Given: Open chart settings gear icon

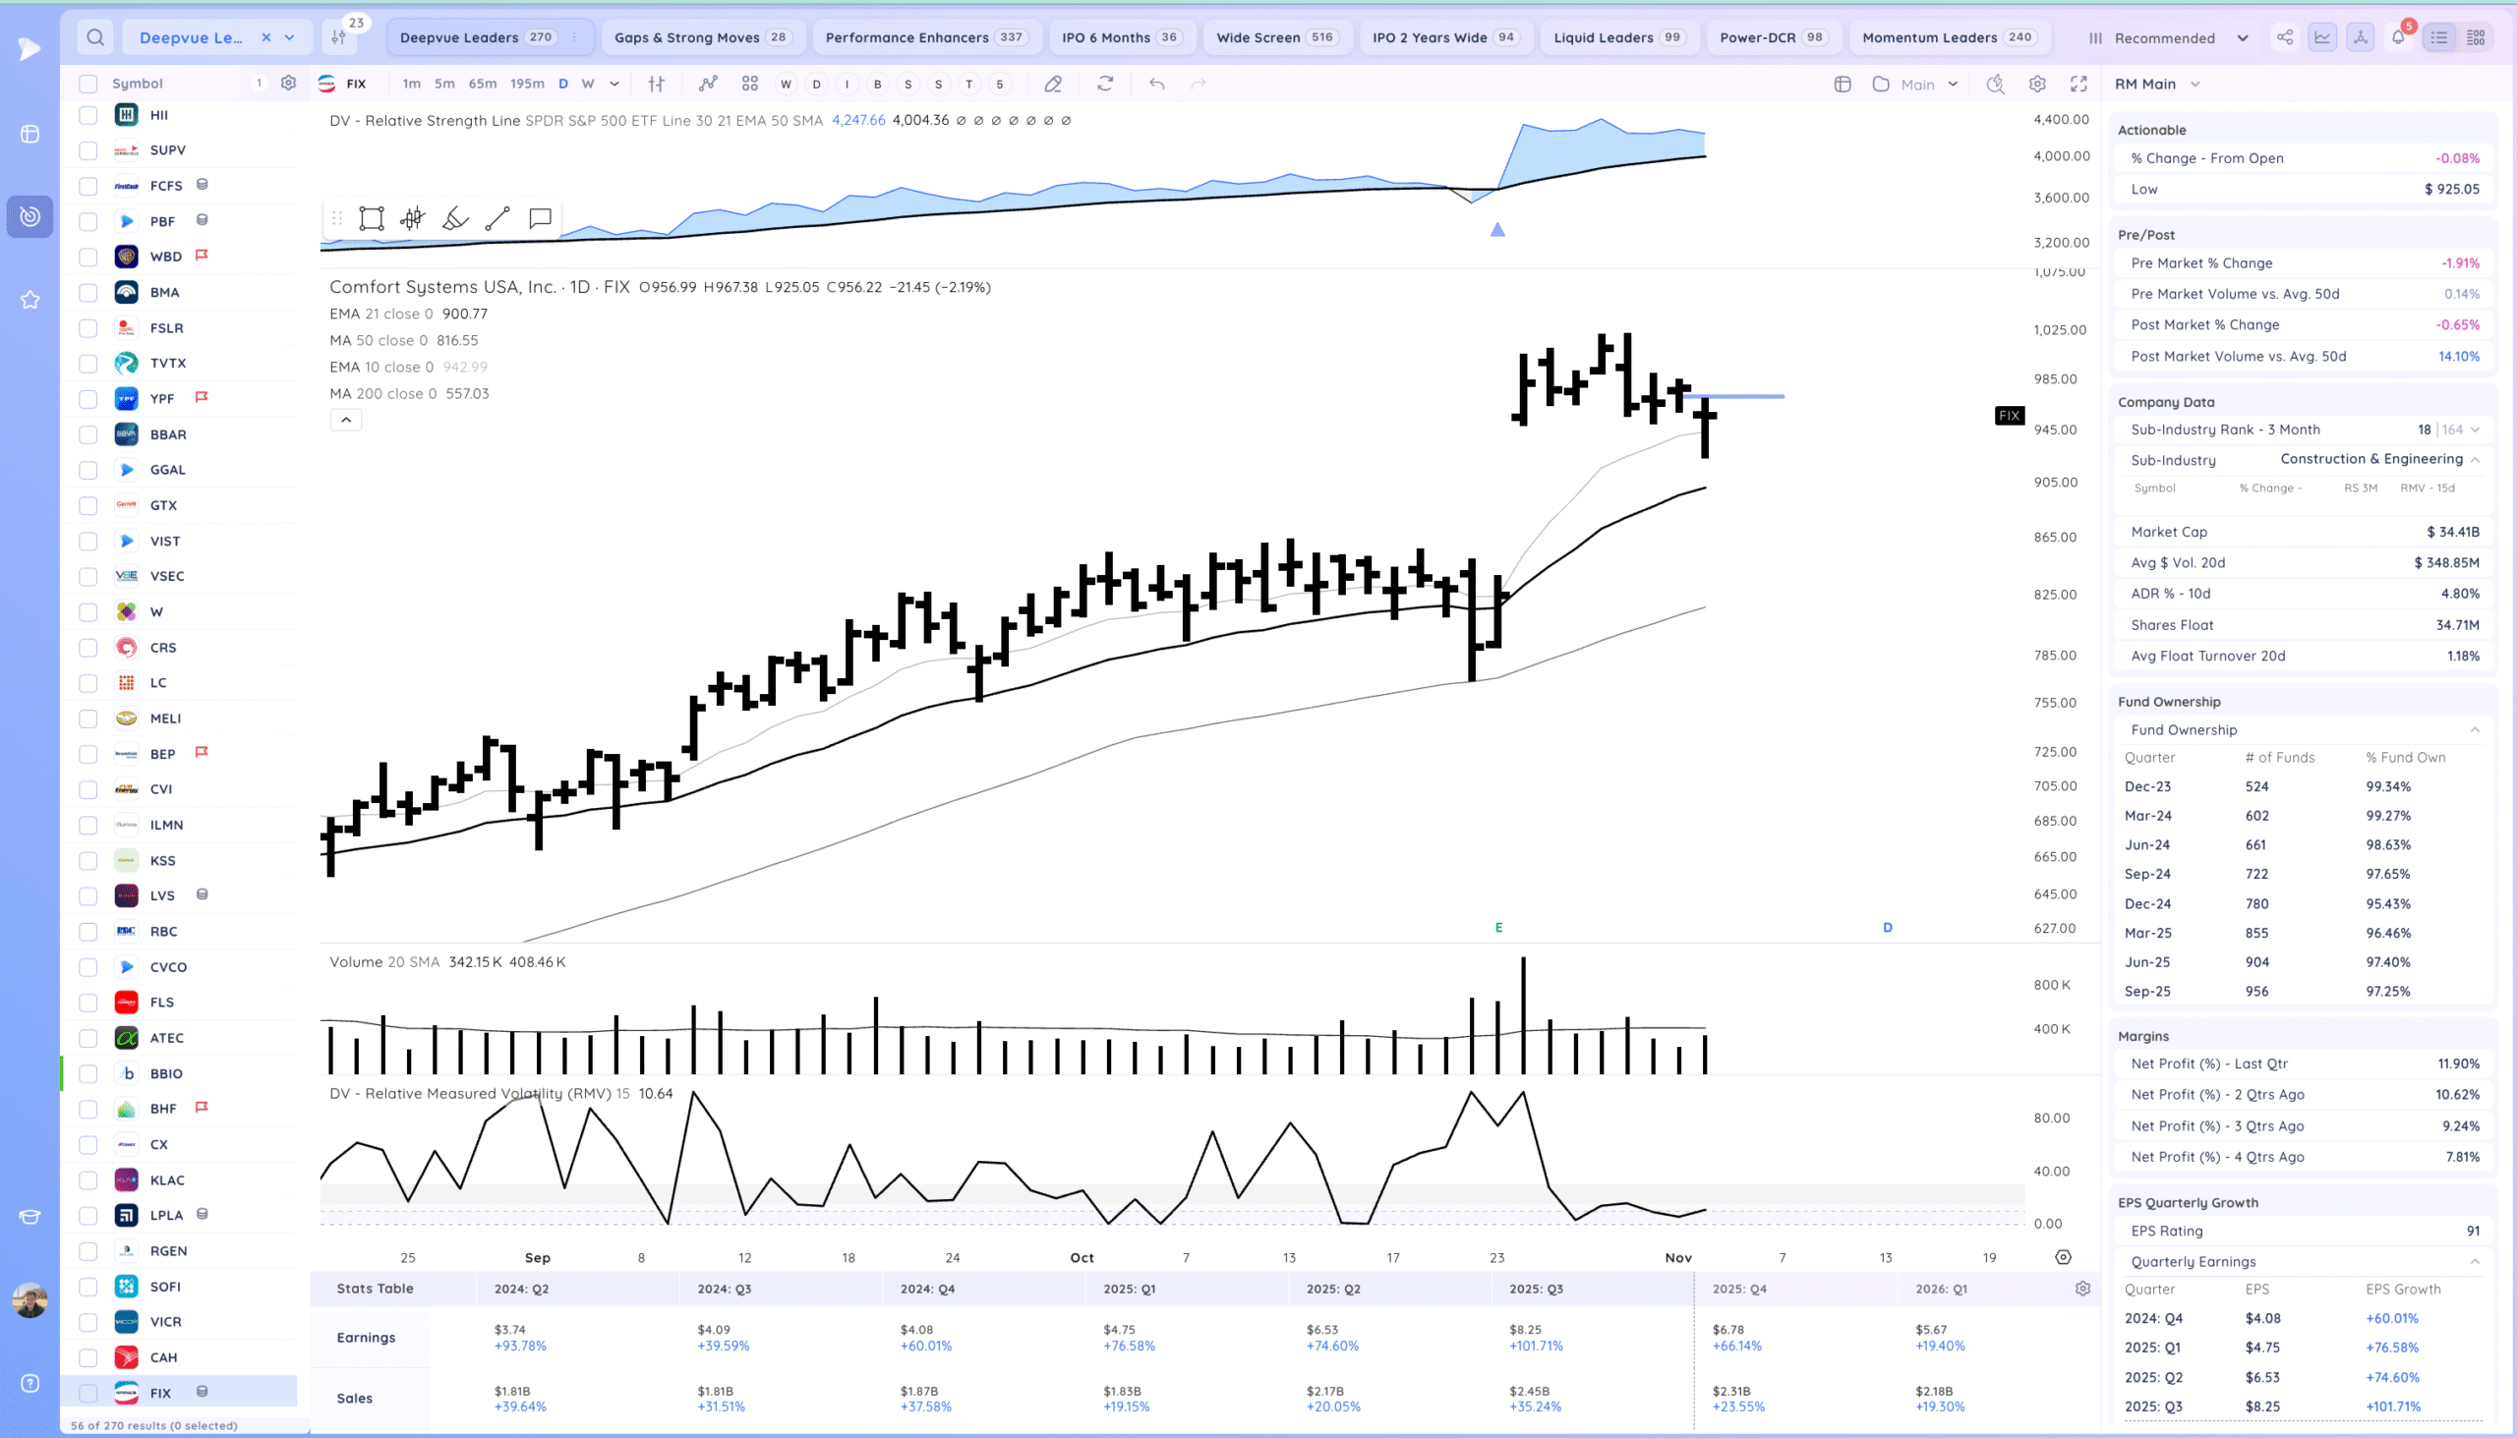Looking at the screenshot, I should (x=2037, y=84).
